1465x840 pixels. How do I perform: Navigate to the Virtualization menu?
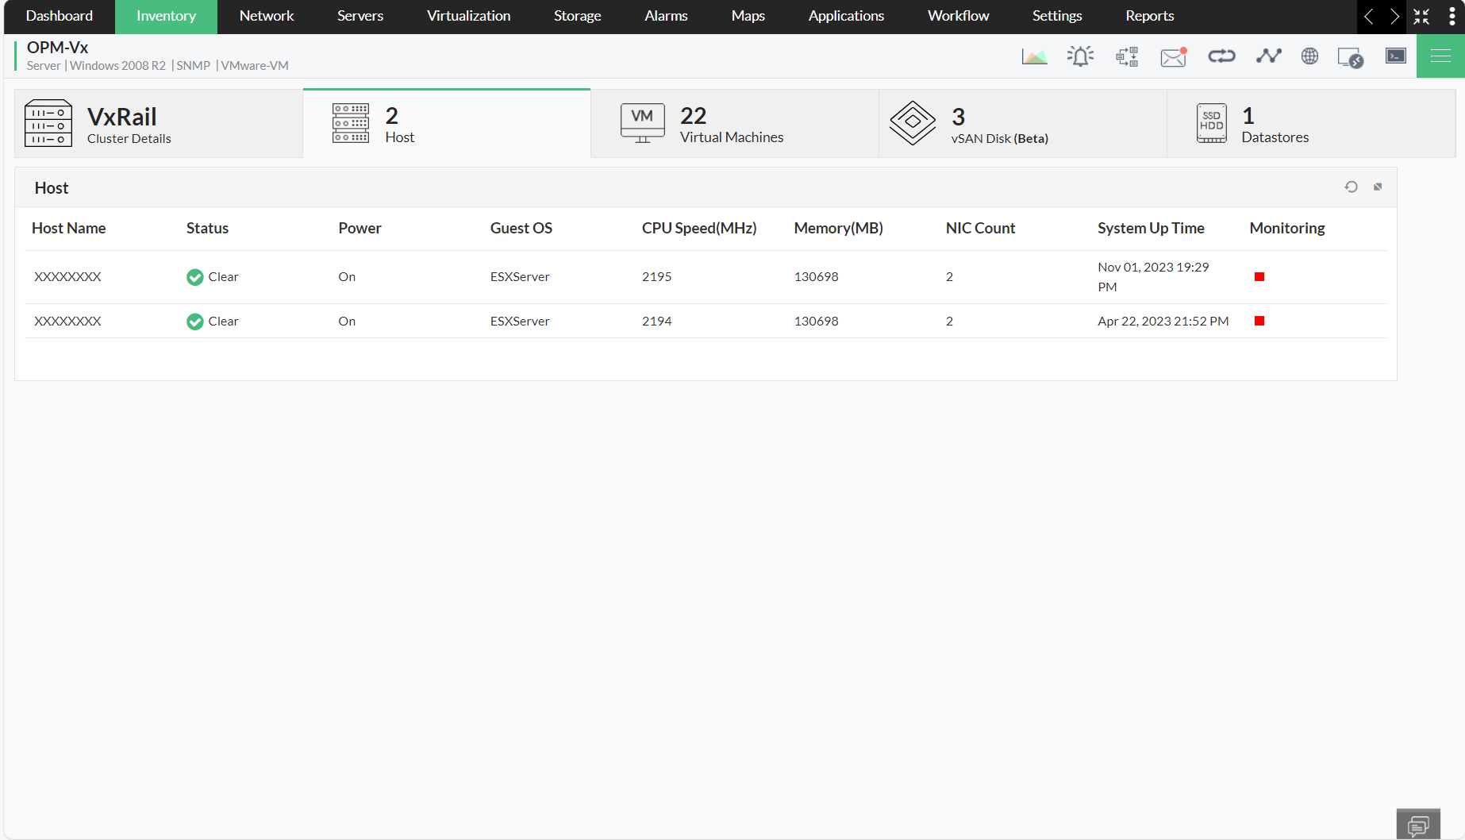(x=468, y=16)
